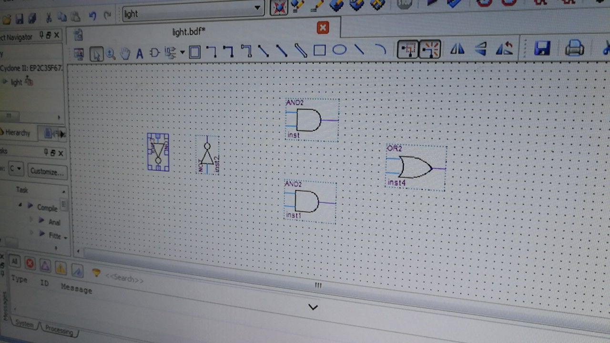Print the schematic with the printer icon
Screen dimensions: 610x343
click(574, 48)
